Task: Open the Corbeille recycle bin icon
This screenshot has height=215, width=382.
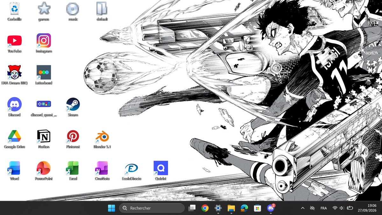Action: click(14, 11)
